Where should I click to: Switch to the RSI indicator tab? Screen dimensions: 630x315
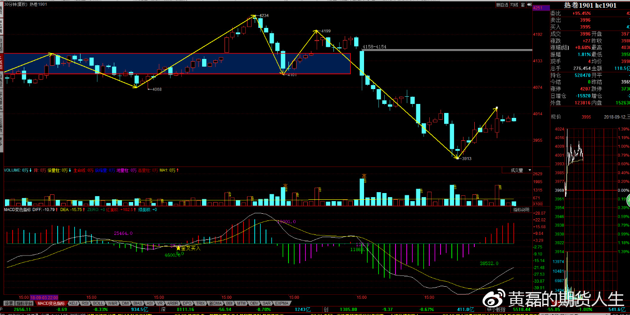[x=85, y=303]
